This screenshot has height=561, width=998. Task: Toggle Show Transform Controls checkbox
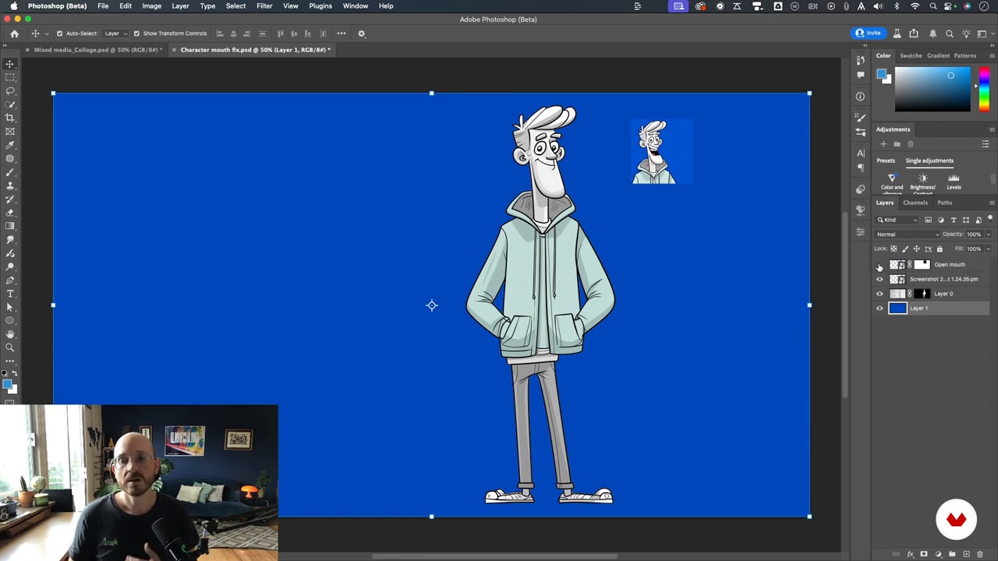coord(136,34)
